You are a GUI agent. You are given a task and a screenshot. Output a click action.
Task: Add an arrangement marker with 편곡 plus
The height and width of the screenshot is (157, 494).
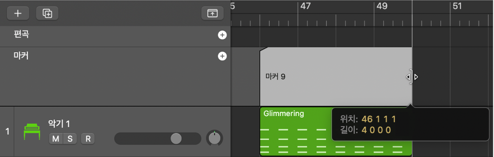point(222,35)
